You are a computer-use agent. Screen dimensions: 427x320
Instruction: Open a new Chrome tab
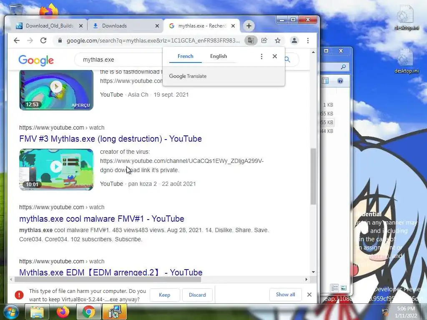[249, 26]
